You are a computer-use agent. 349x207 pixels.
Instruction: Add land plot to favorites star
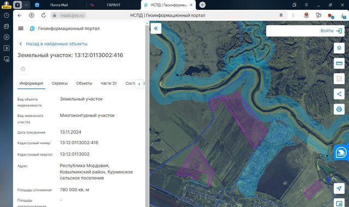click(23, 69)
